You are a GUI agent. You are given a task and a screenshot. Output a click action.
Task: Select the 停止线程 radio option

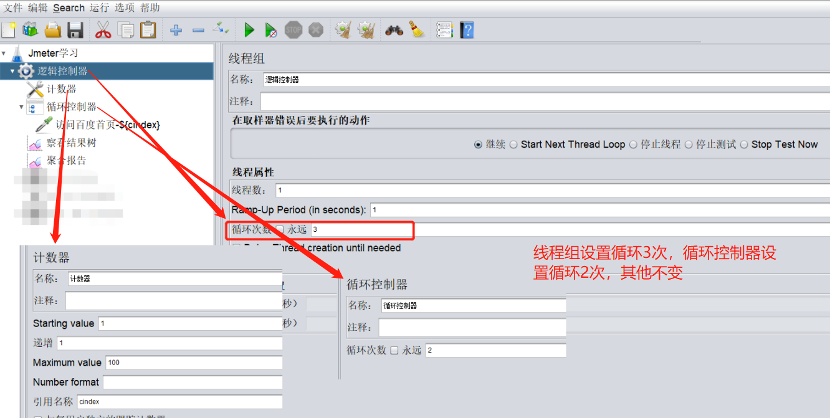tap(633, 145)
